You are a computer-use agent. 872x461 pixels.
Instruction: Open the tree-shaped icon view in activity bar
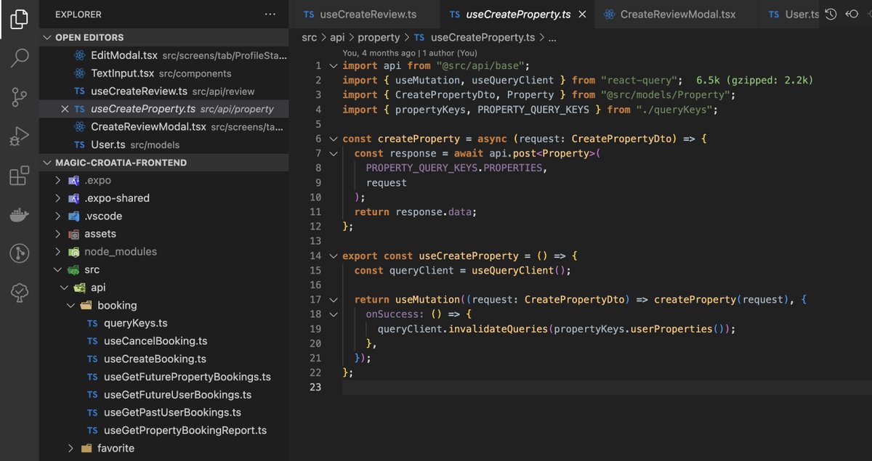pyautogui.click(x=20, y=293)
